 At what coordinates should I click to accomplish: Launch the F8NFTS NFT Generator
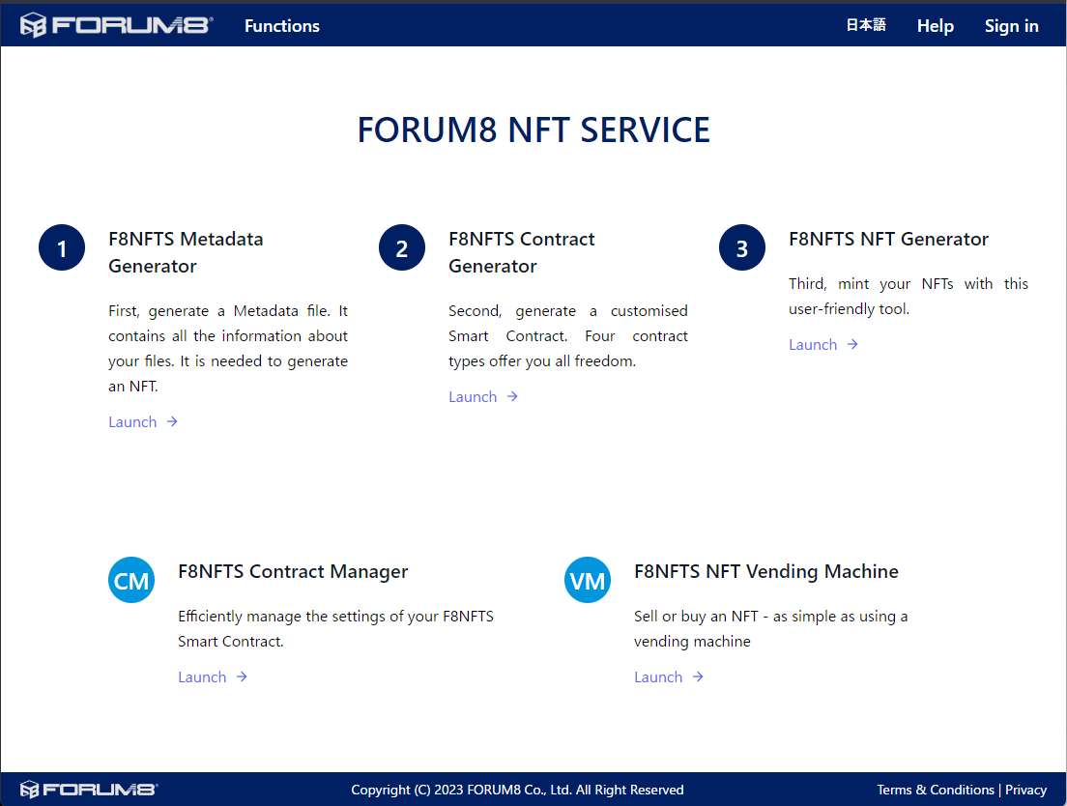pos(823,344)
